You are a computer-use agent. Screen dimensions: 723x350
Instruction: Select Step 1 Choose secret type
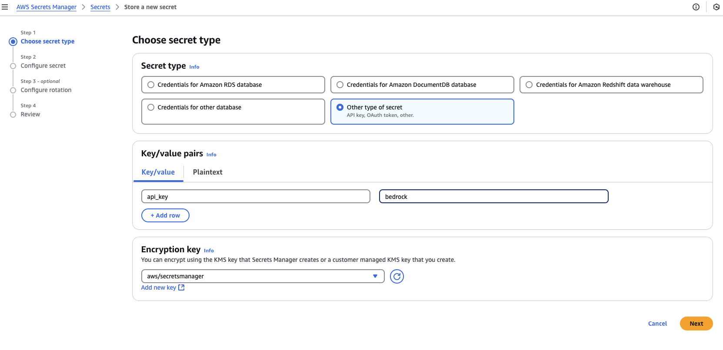pos(47,41)
